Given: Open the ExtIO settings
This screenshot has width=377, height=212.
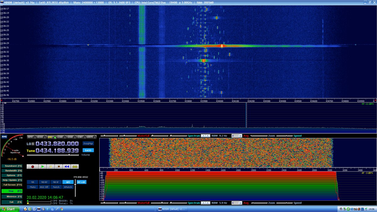Looking at the screenshot, I should [x=88, y=150].
